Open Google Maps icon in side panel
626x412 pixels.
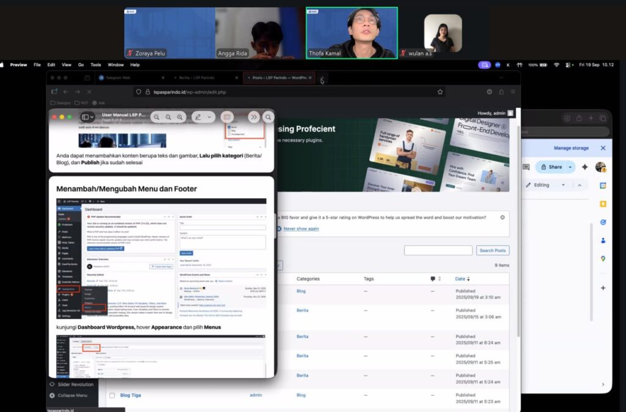click(x=603, y=259)
